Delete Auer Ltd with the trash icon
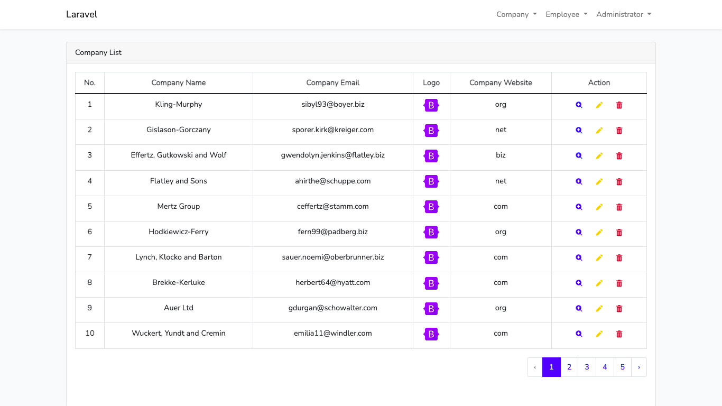This screenshot has height=406, width=722. pyautogui.click(x=619, y=309)
